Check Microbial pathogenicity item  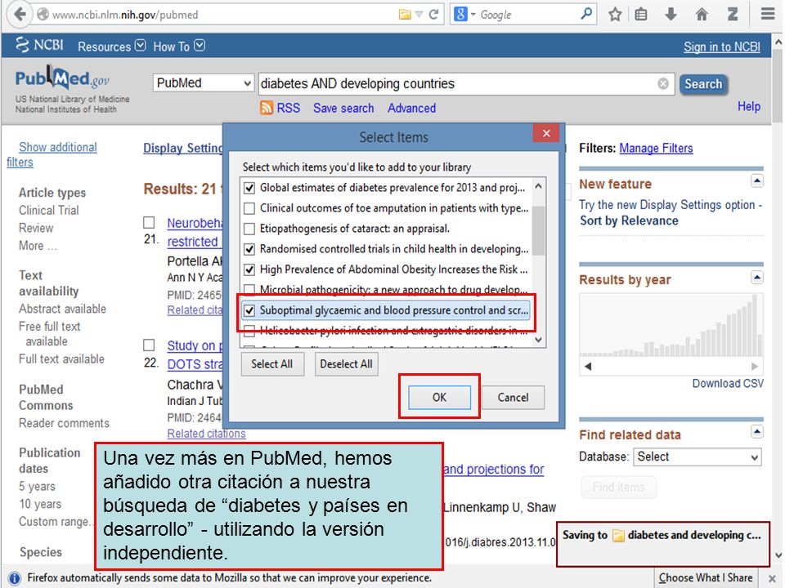249,289
